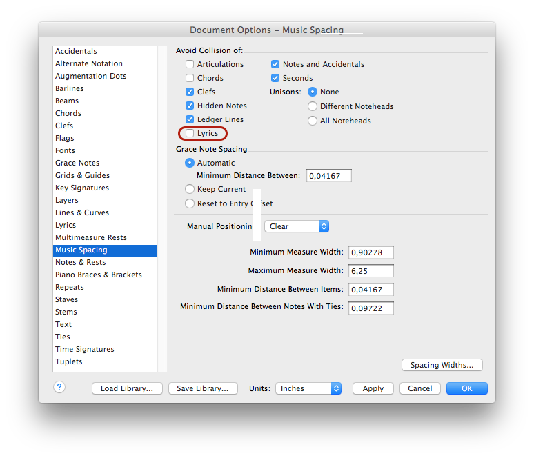The width and height of the screenshot is (534, 458).
Task: Check the Articulations checkbox
Action: tap(190, 64)
